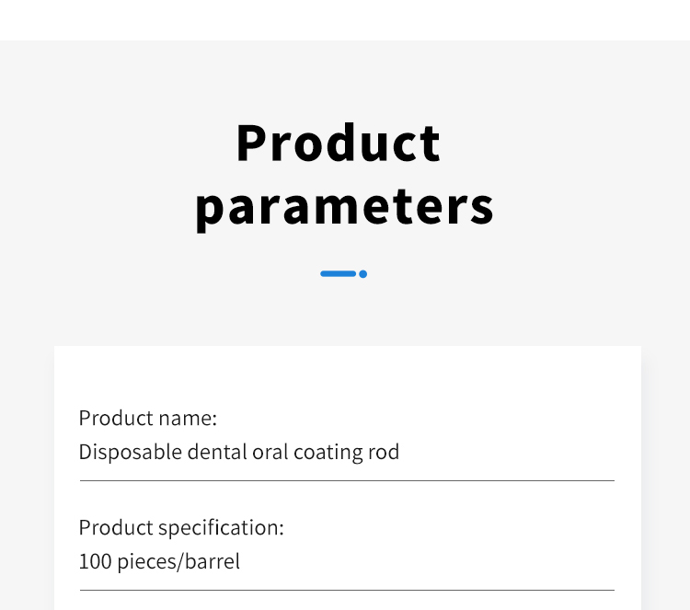Click the "pieces/barrel" text

pyautogui.click(x=178, y=562)
